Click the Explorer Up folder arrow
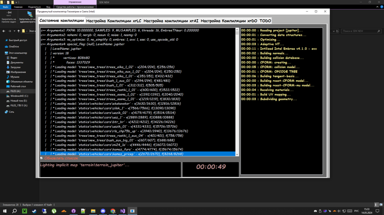384x215 pixels. tap(18, 31)
